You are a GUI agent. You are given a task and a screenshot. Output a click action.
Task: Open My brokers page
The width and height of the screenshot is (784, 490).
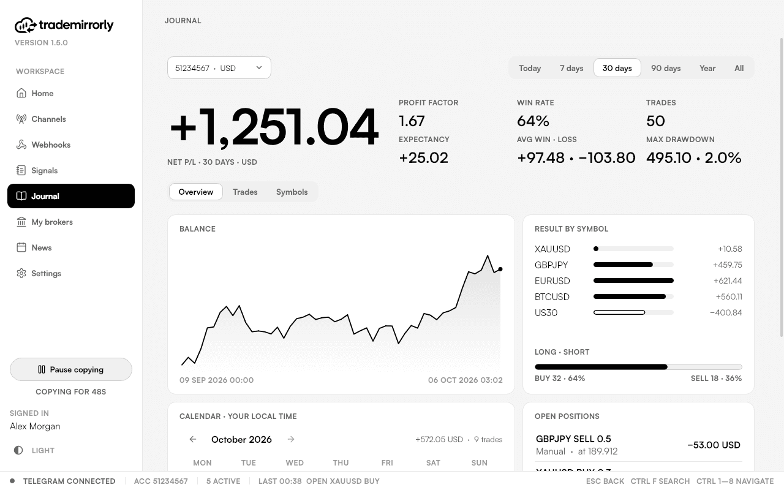coord(71,222)
